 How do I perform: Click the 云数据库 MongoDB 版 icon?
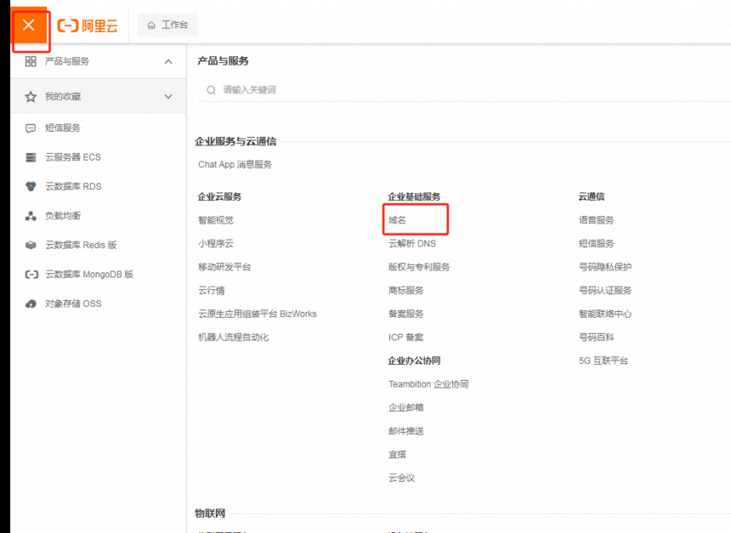click(x=31, y=275)
